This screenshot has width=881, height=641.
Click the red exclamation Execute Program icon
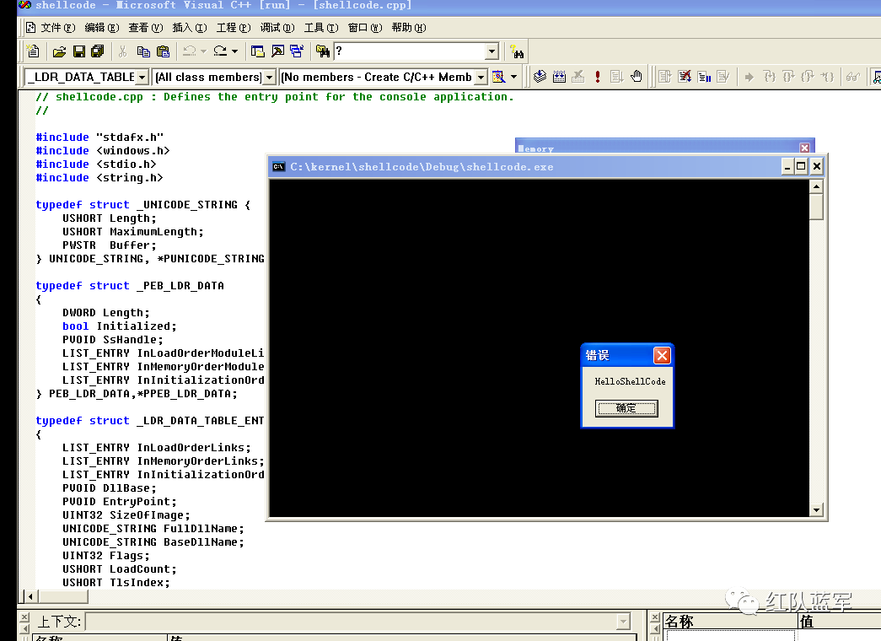coord(598,77)
